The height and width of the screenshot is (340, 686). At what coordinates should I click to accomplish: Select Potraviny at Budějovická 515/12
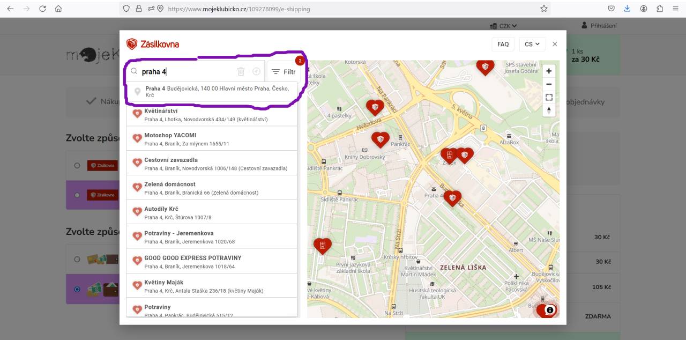(x=212, y=308)
